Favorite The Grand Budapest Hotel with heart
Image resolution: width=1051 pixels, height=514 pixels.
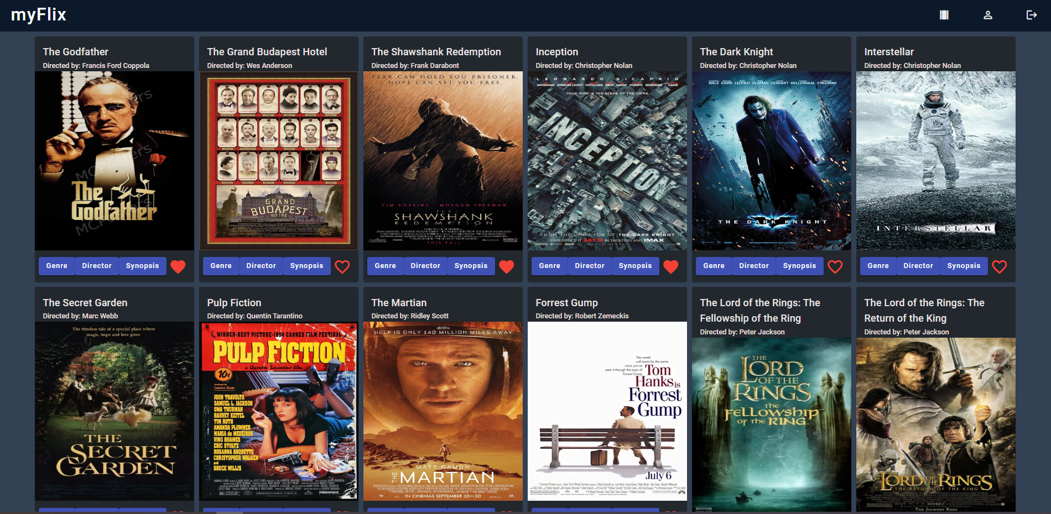click(x=342, y=266)
